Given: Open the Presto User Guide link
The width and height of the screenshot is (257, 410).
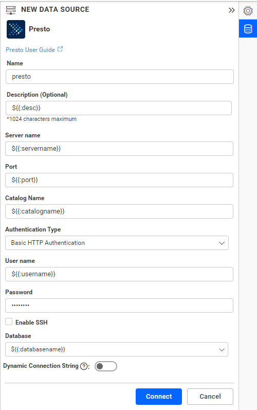Looking at the screenshot, I should pos(30,50).
